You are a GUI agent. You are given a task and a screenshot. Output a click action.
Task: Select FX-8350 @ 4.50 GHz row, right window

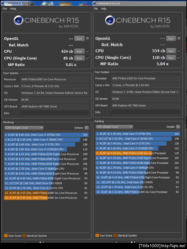138,163
